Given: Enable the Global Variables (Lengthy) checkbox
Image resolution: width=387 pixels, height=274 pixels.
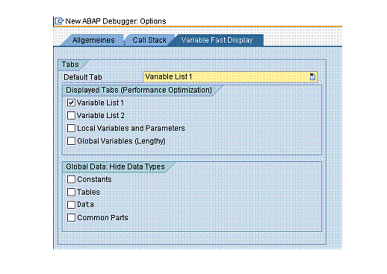Looking at the screenshot, I should click(71, 141).
